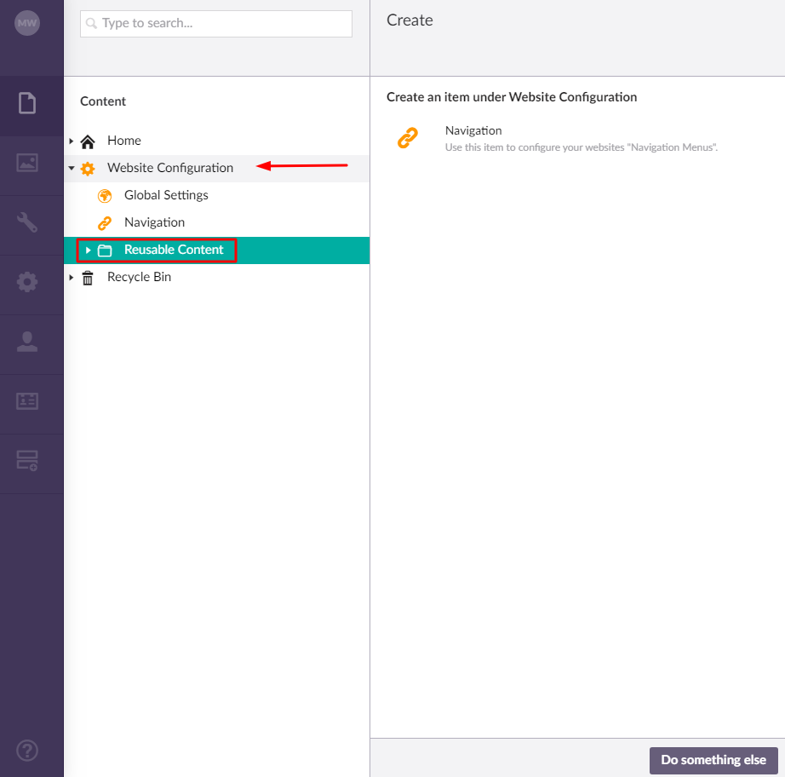Viewport: 785px width, 777px height.
Task: Open the Developer gear icon in sidebar
Action: pos(27,282)
